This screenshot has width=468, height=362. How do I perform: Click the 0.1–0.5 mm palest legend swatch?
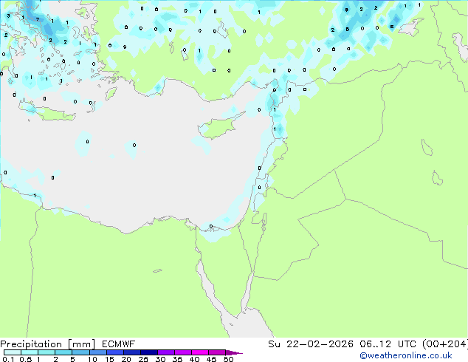coord(13,352)
